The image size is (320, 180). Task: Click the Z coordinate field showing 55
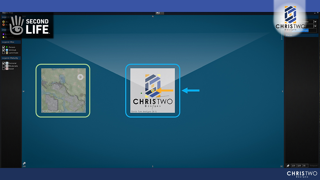[305, 166]
